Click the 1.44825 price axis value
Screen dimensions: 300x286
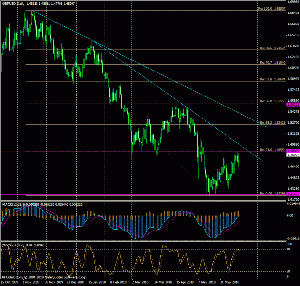click(293, 178)
